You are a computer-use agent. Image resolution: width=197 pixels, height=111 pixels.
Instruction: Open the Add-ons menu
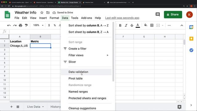(x=86, y=18)
